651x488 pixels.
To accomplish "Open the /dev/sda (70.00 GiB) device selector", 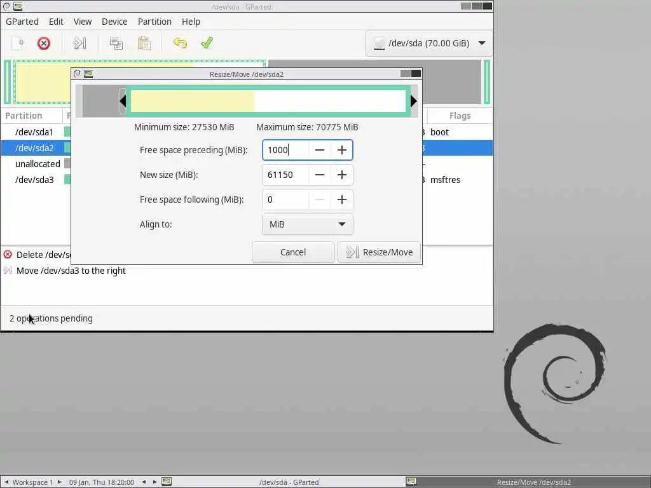I will pos(429,43).
